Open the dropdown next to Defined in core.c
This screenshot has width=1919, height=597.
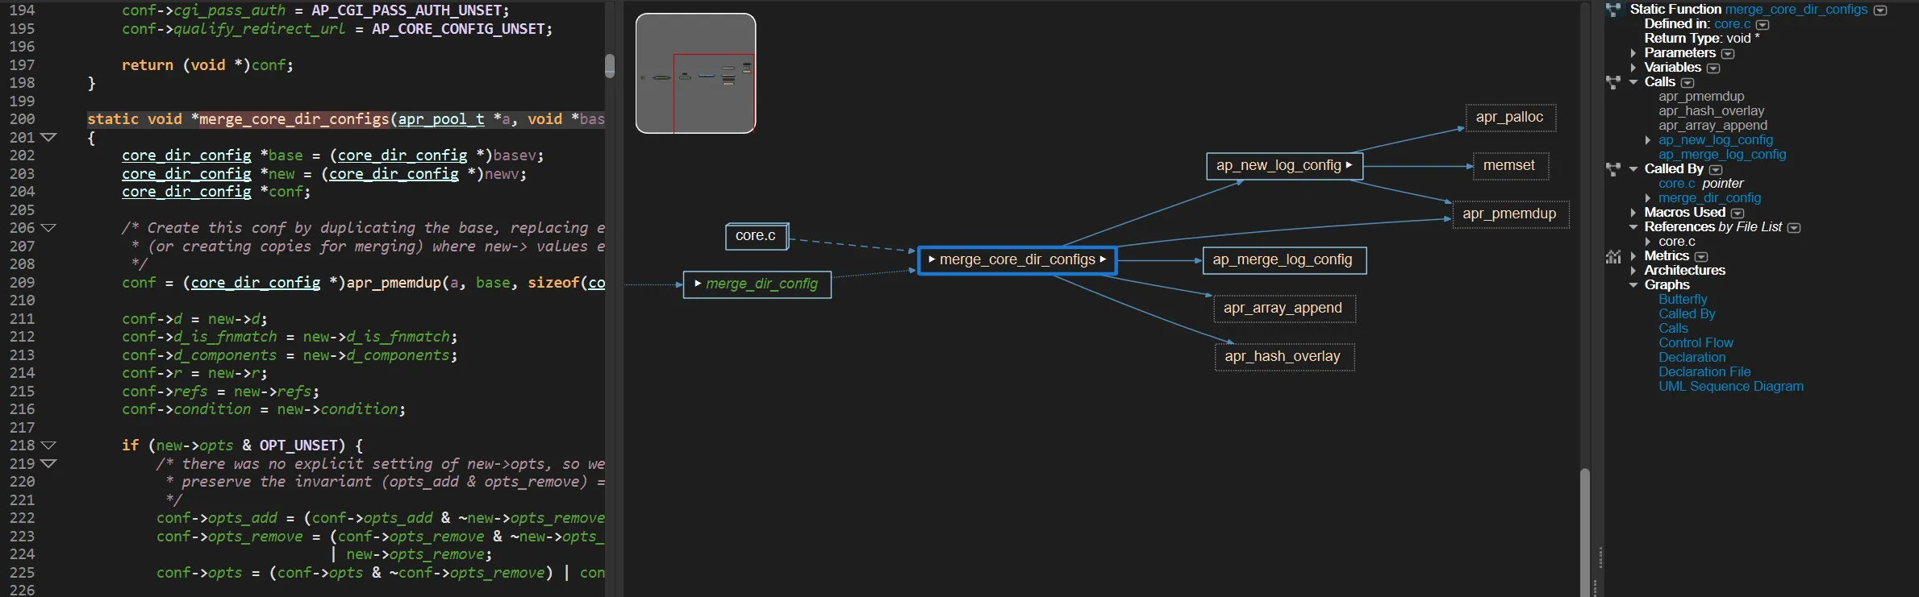[x=1763, y=25]
